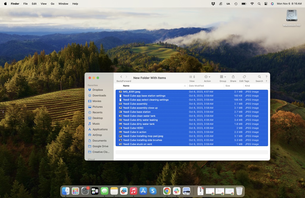Expand the Group dropdown arrow
This screenshot has width=305, height=198.
click(x=225, y=77)
